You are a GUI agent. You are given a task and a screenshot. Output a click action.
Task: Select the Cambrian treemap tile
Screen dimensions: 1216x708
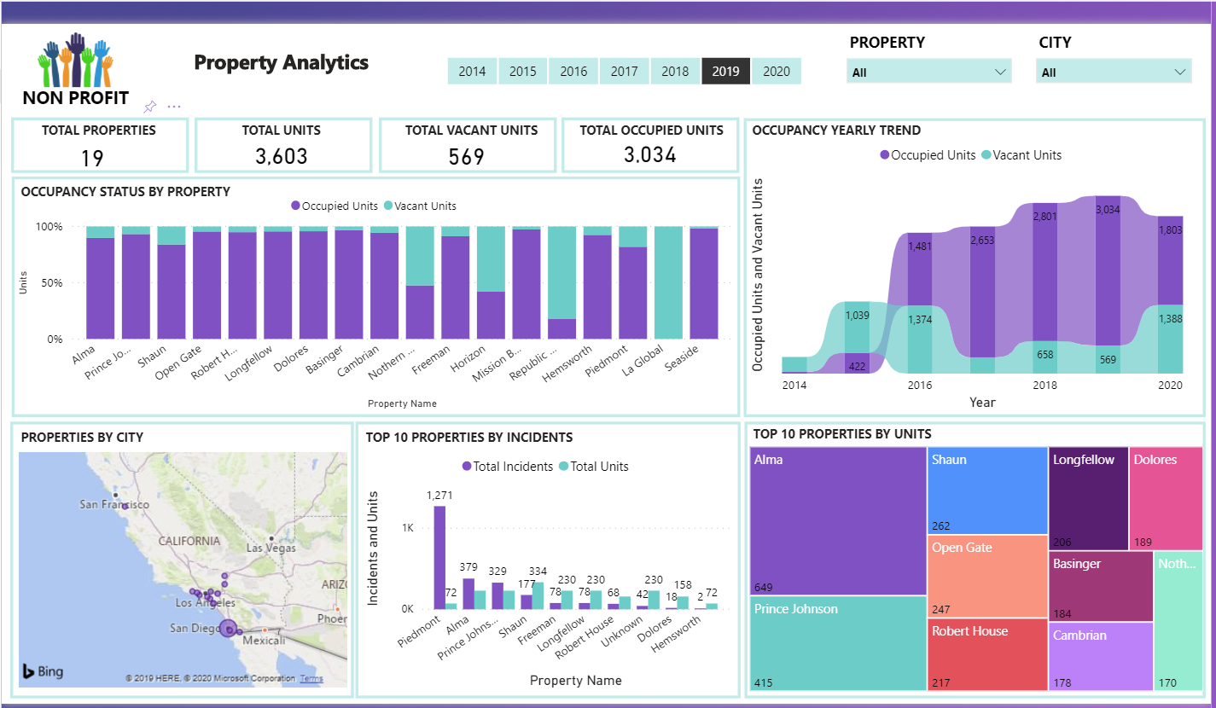(1101, 657)
